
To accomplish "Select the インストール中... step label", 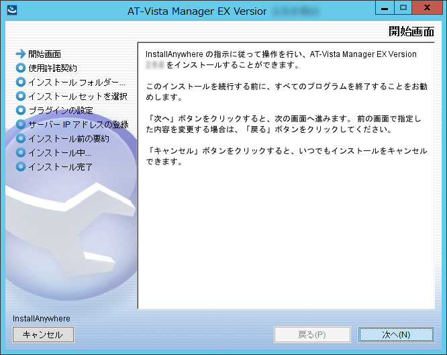I will (x=60, y=152).
